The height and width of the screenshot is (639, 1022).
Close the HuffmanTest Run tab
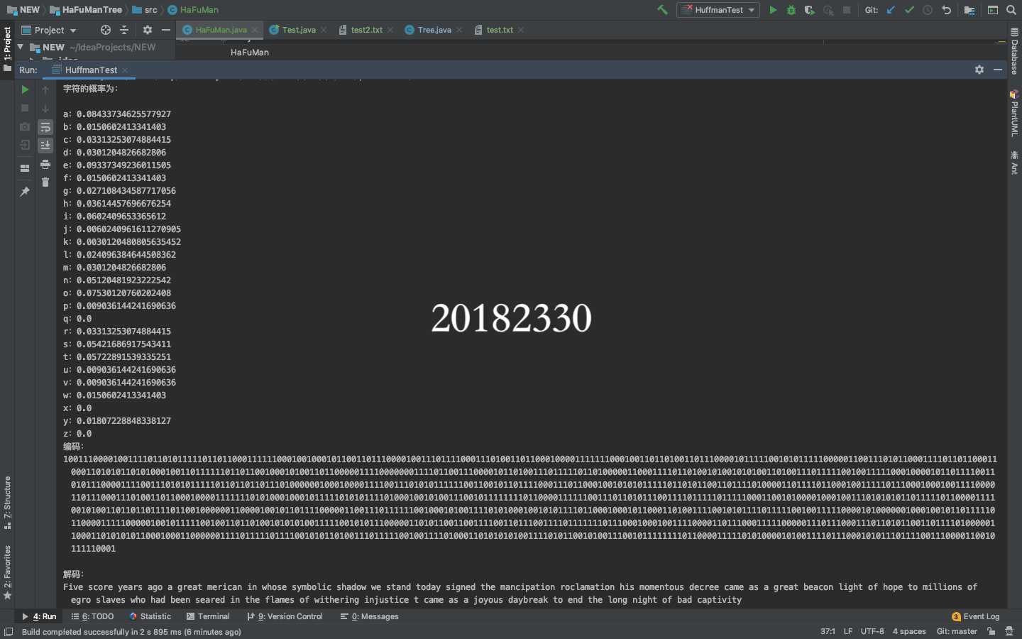pos(125,70)
